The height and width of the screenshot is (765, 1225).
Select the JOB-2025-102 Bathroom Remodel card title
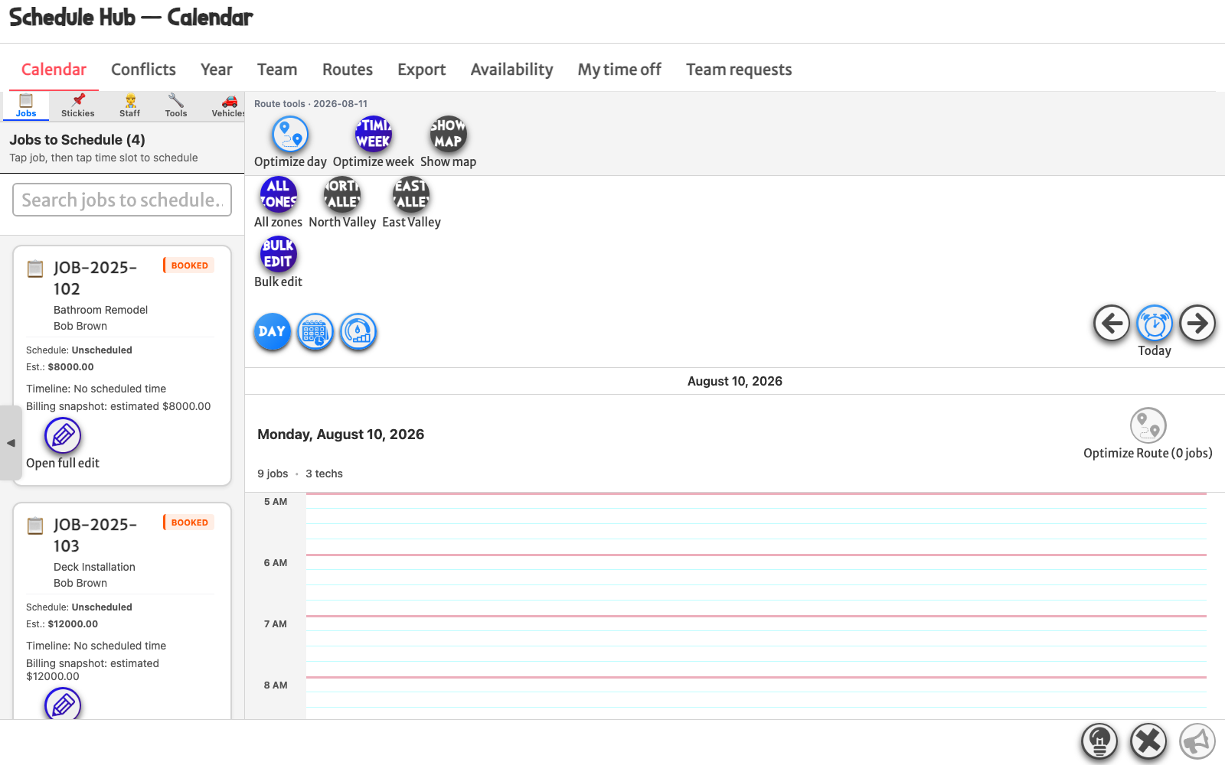pos(95,278)
